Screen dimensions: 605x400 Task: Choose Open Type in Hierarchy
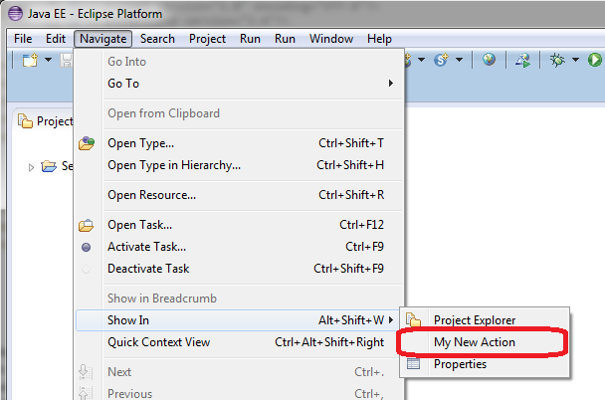[x=174, y=165]
